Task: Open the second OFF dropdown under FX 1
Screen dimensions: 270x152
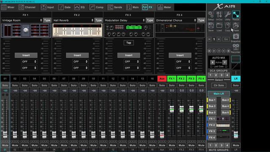Action: [29, 68]
